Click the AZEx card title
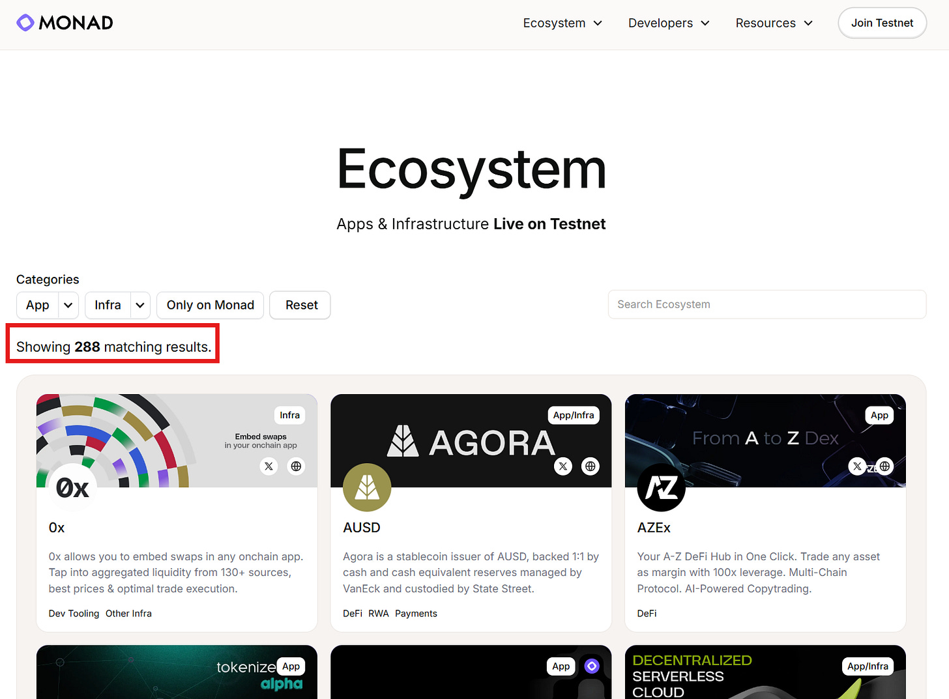This screenshot has height=699, width=949. coord(654,528)
